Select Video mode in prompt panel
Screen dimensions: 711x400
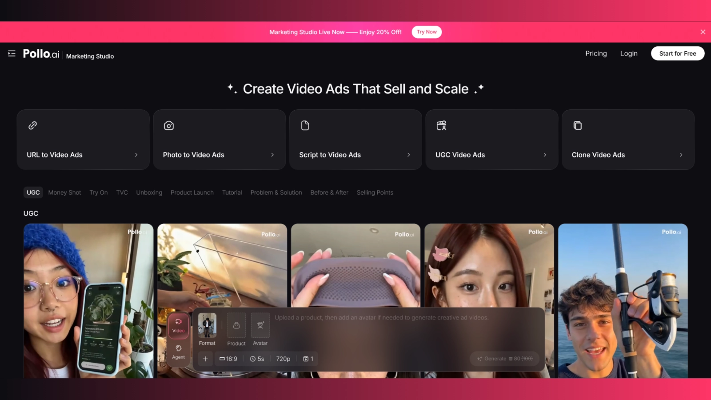pos(178,326)
